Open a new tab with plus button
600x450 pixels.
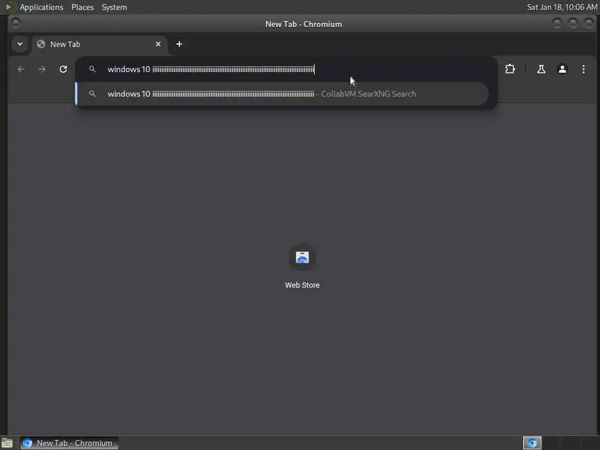[179, 44]
